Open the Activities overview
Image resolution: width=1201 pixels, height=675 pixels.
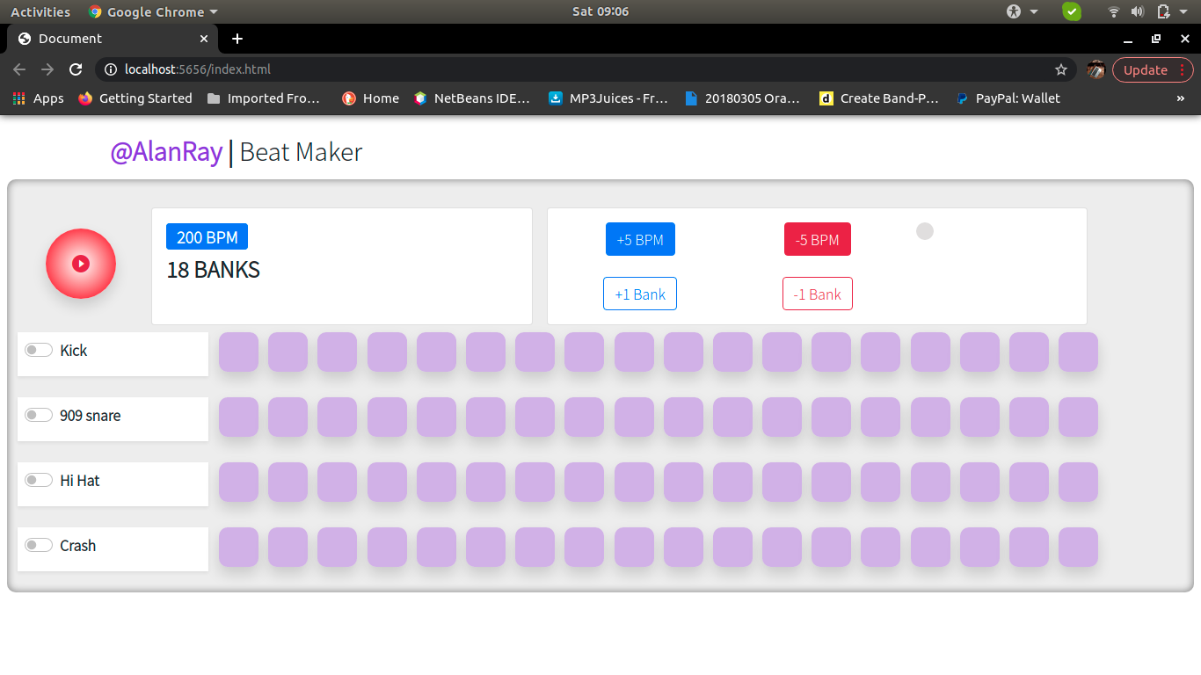click(40, 11)
